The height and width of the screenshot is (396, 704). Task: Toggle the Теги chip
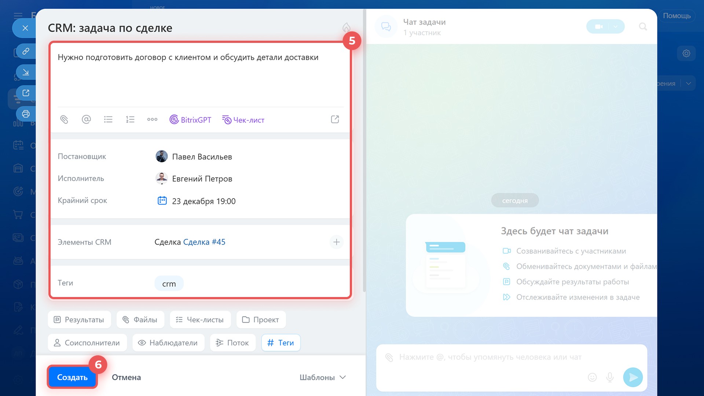click(281, 343)
